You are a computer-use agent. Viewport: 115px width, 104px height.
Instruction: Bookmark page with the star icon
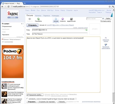(x=109, y=7)
